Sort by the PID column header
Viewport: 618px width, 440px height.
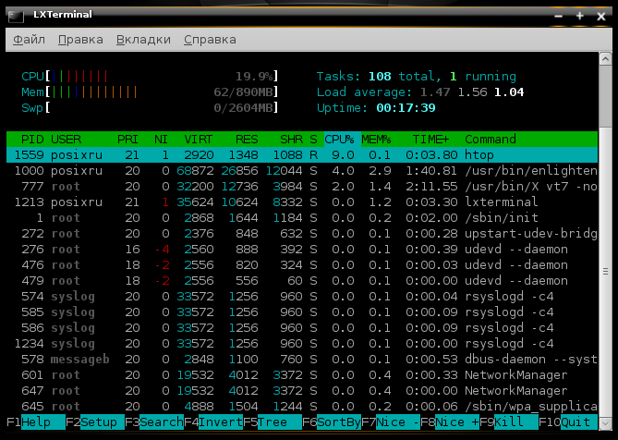click(32, 140)
